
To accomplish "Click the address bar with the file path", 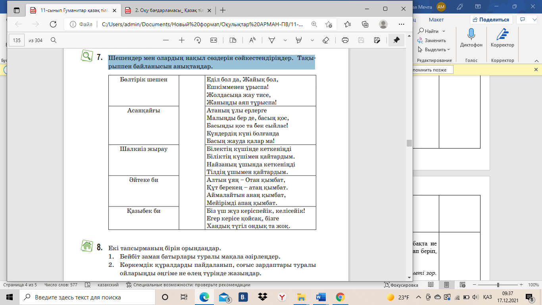I will pos(202,24).
